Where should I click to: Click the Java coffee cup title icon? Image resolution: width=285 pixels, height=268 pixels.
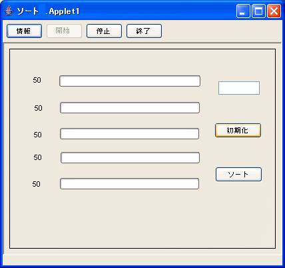(x=9, y=11)
